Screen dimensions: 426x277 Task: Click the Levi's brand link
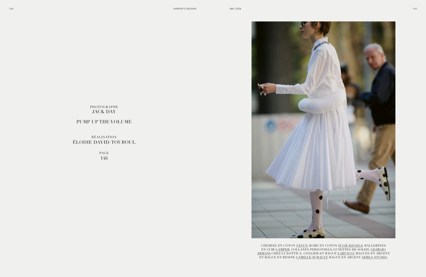pyautogui.click(x=302, y=245)
